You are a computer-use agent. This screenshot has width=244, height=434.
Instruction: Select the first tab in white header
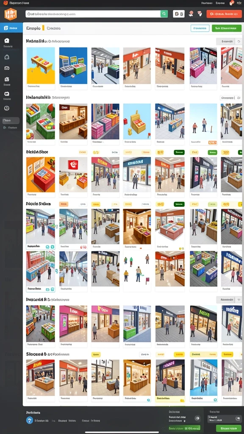pos(33,28)
